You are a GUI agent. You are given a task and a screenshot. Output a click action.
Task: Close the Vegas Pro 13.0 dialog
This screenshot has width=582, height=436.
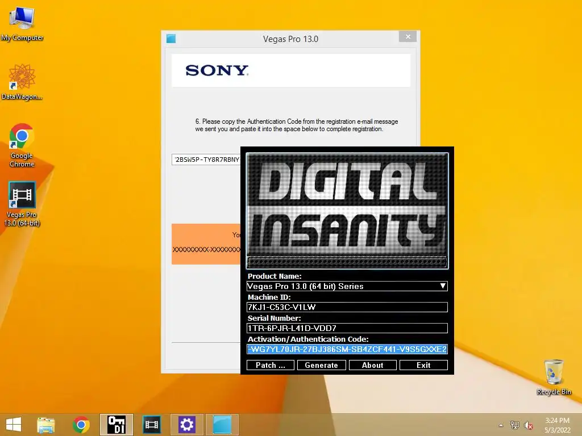point(408,36)
